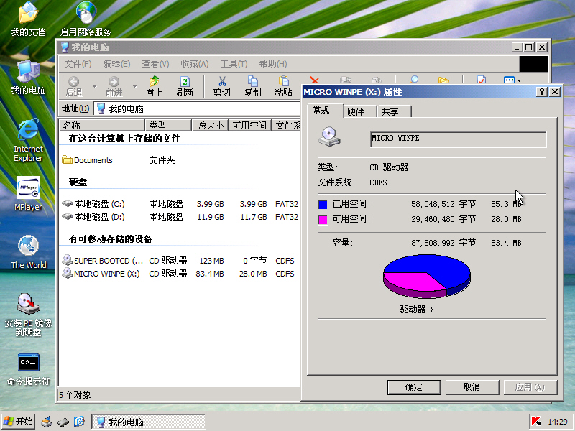The width and height of the screenshot is (575, 431).
Task: Click the 14:29 system clock
Action: [558, 422]
